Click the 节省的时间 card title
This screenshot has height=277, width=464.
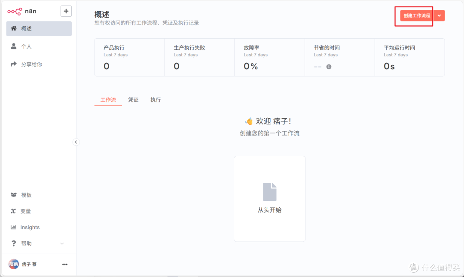327,48
